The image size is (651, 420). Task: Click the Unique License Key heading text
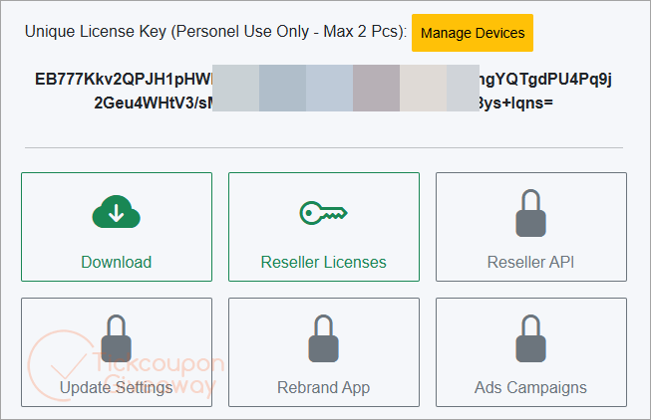216,32
